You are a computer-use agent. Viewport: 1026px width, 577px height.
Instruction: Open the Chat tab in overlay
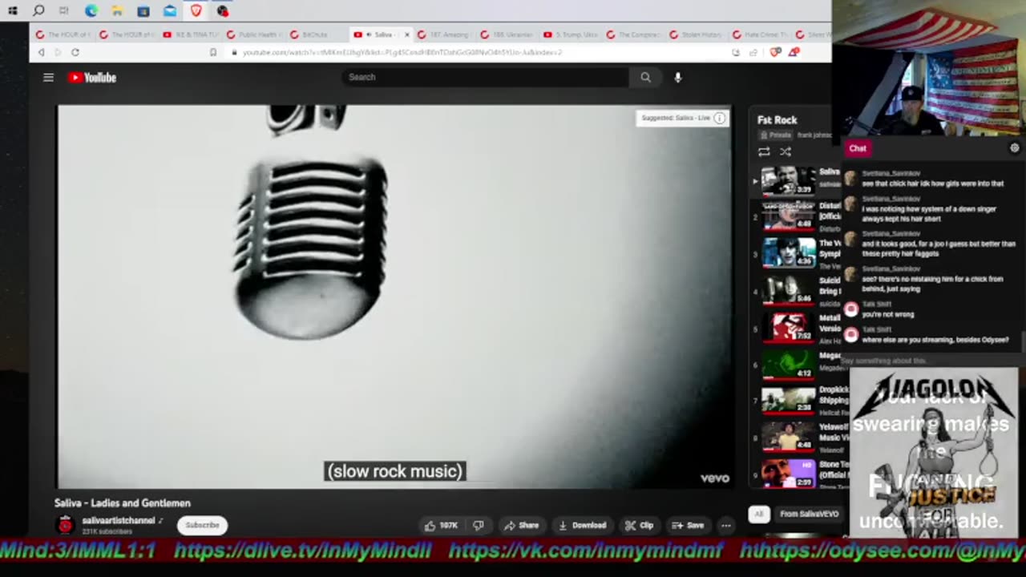click(x=858, y=148)
